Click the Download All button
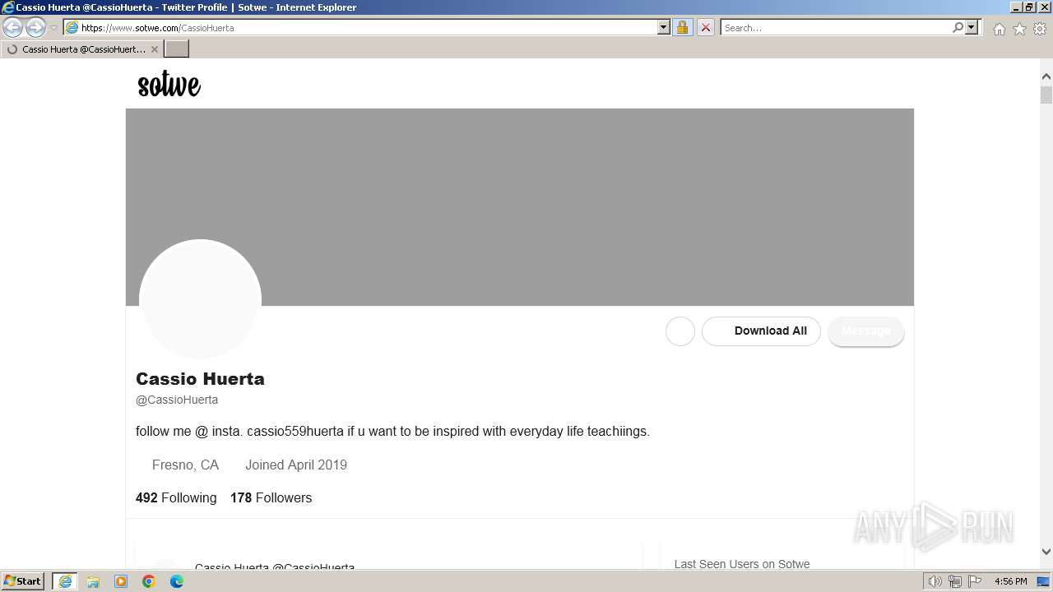 pyautogui.click(x=761, y=331)
